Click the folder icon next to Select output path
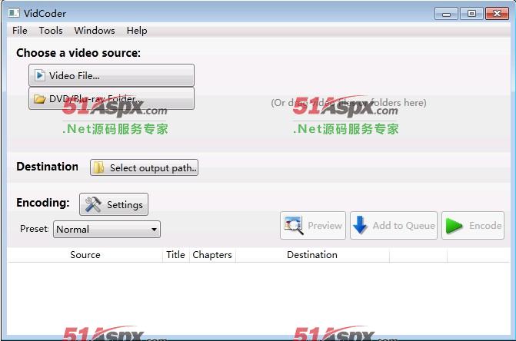The height and width of the screenshot is (341, 516). click(98, 167)
